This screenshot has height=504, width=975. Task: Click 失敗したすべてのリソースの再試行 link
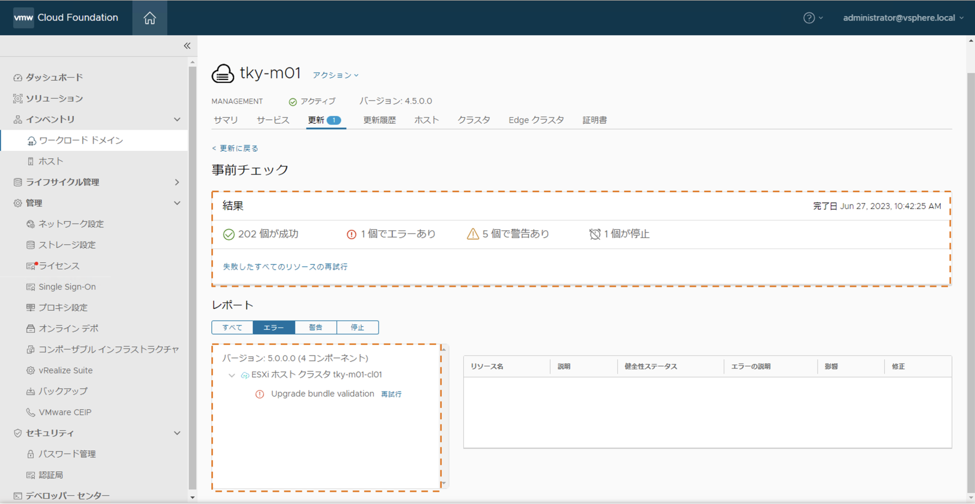285,267
